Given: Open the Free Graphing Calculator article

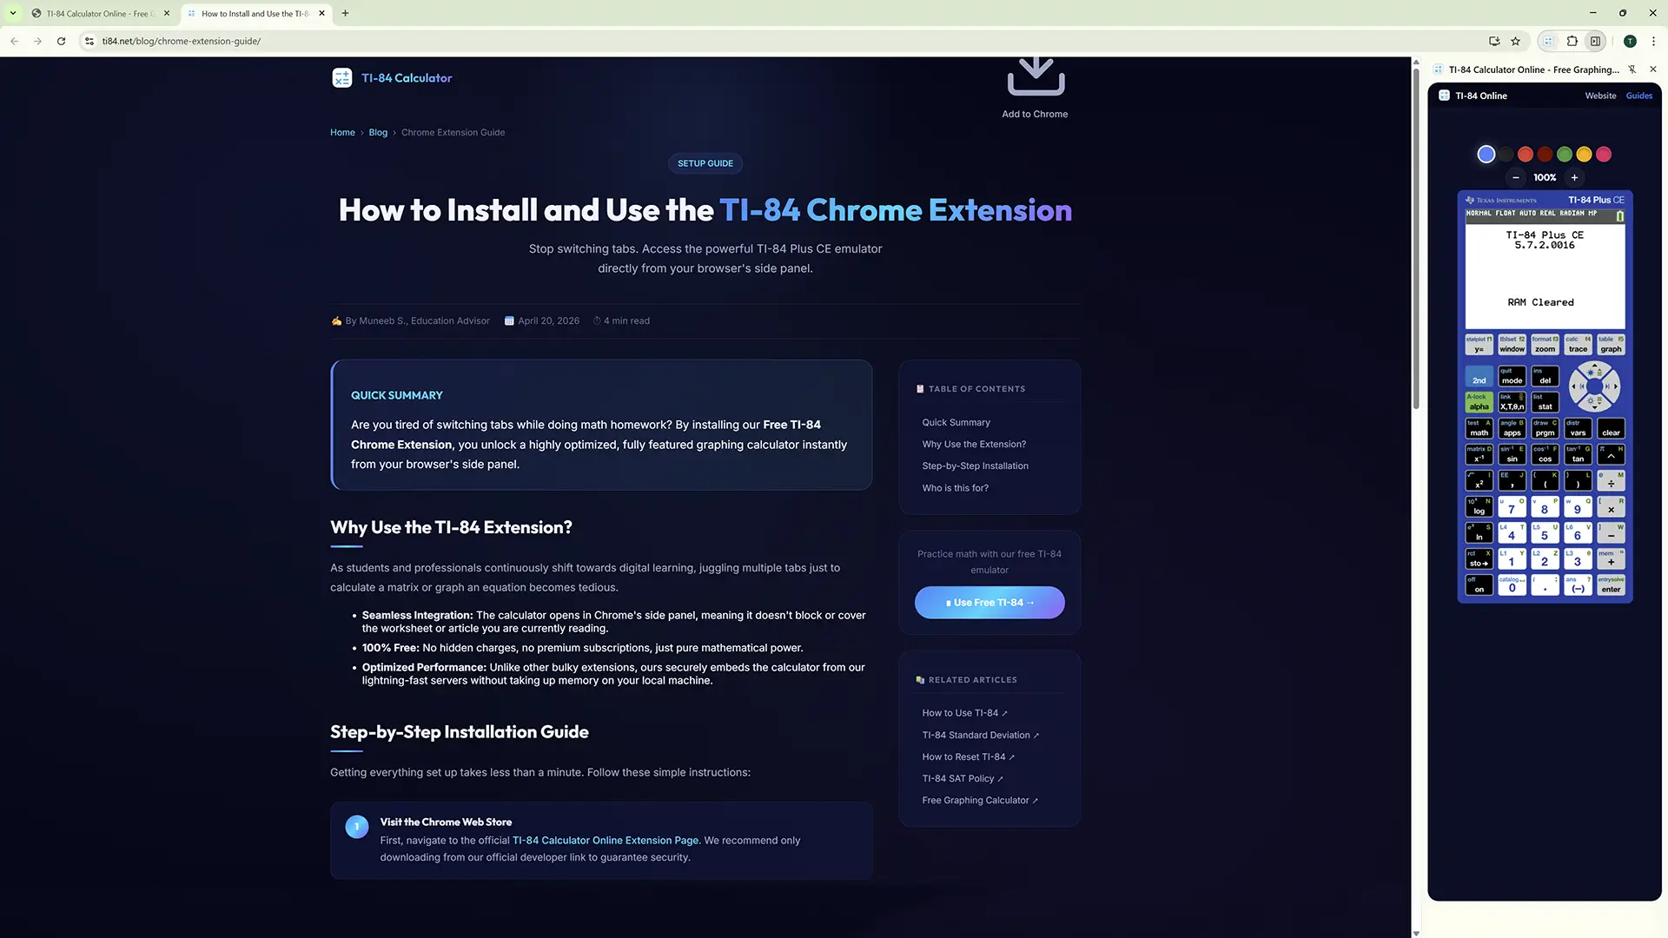Looking at the screenshot, I should [980, 801].
